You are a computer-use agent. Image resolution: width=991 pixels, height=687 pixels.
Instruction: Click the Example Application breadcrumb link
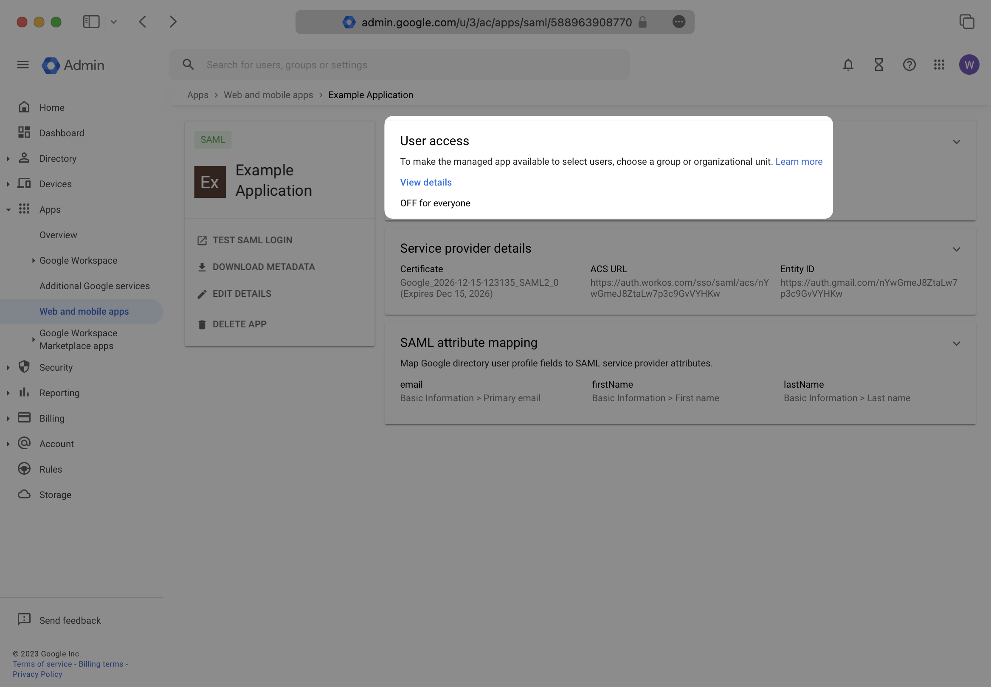coord(371,95)
